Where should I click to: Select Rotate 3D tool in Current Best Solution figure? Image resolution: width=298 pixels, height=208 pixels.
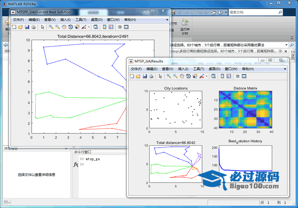pos(70,27)
